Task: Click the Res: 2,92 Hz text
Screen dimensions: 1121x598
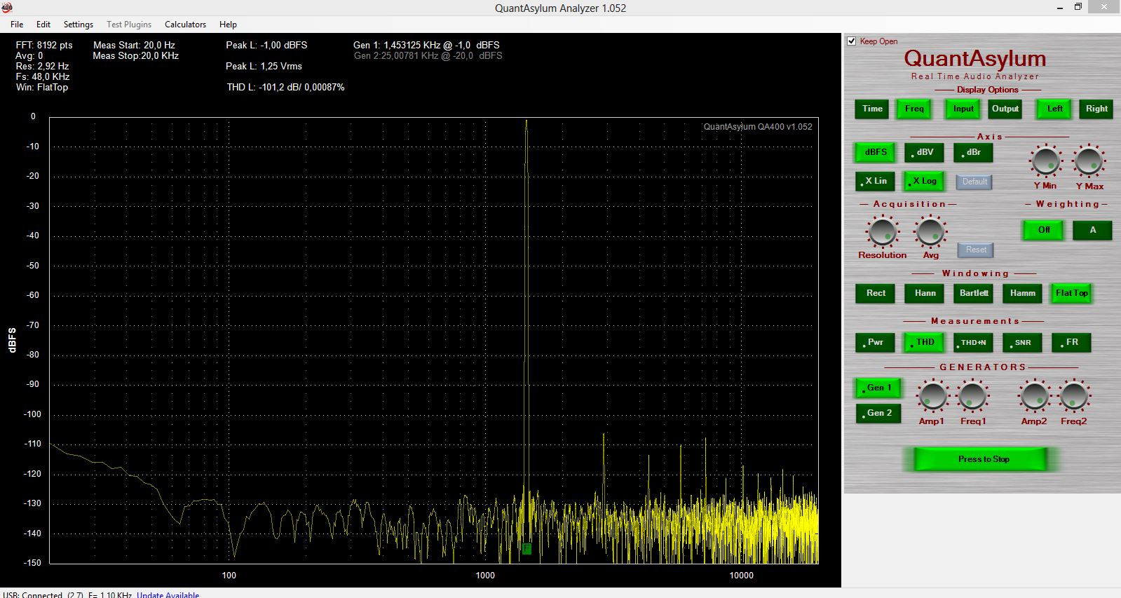Action: [42, 66]
